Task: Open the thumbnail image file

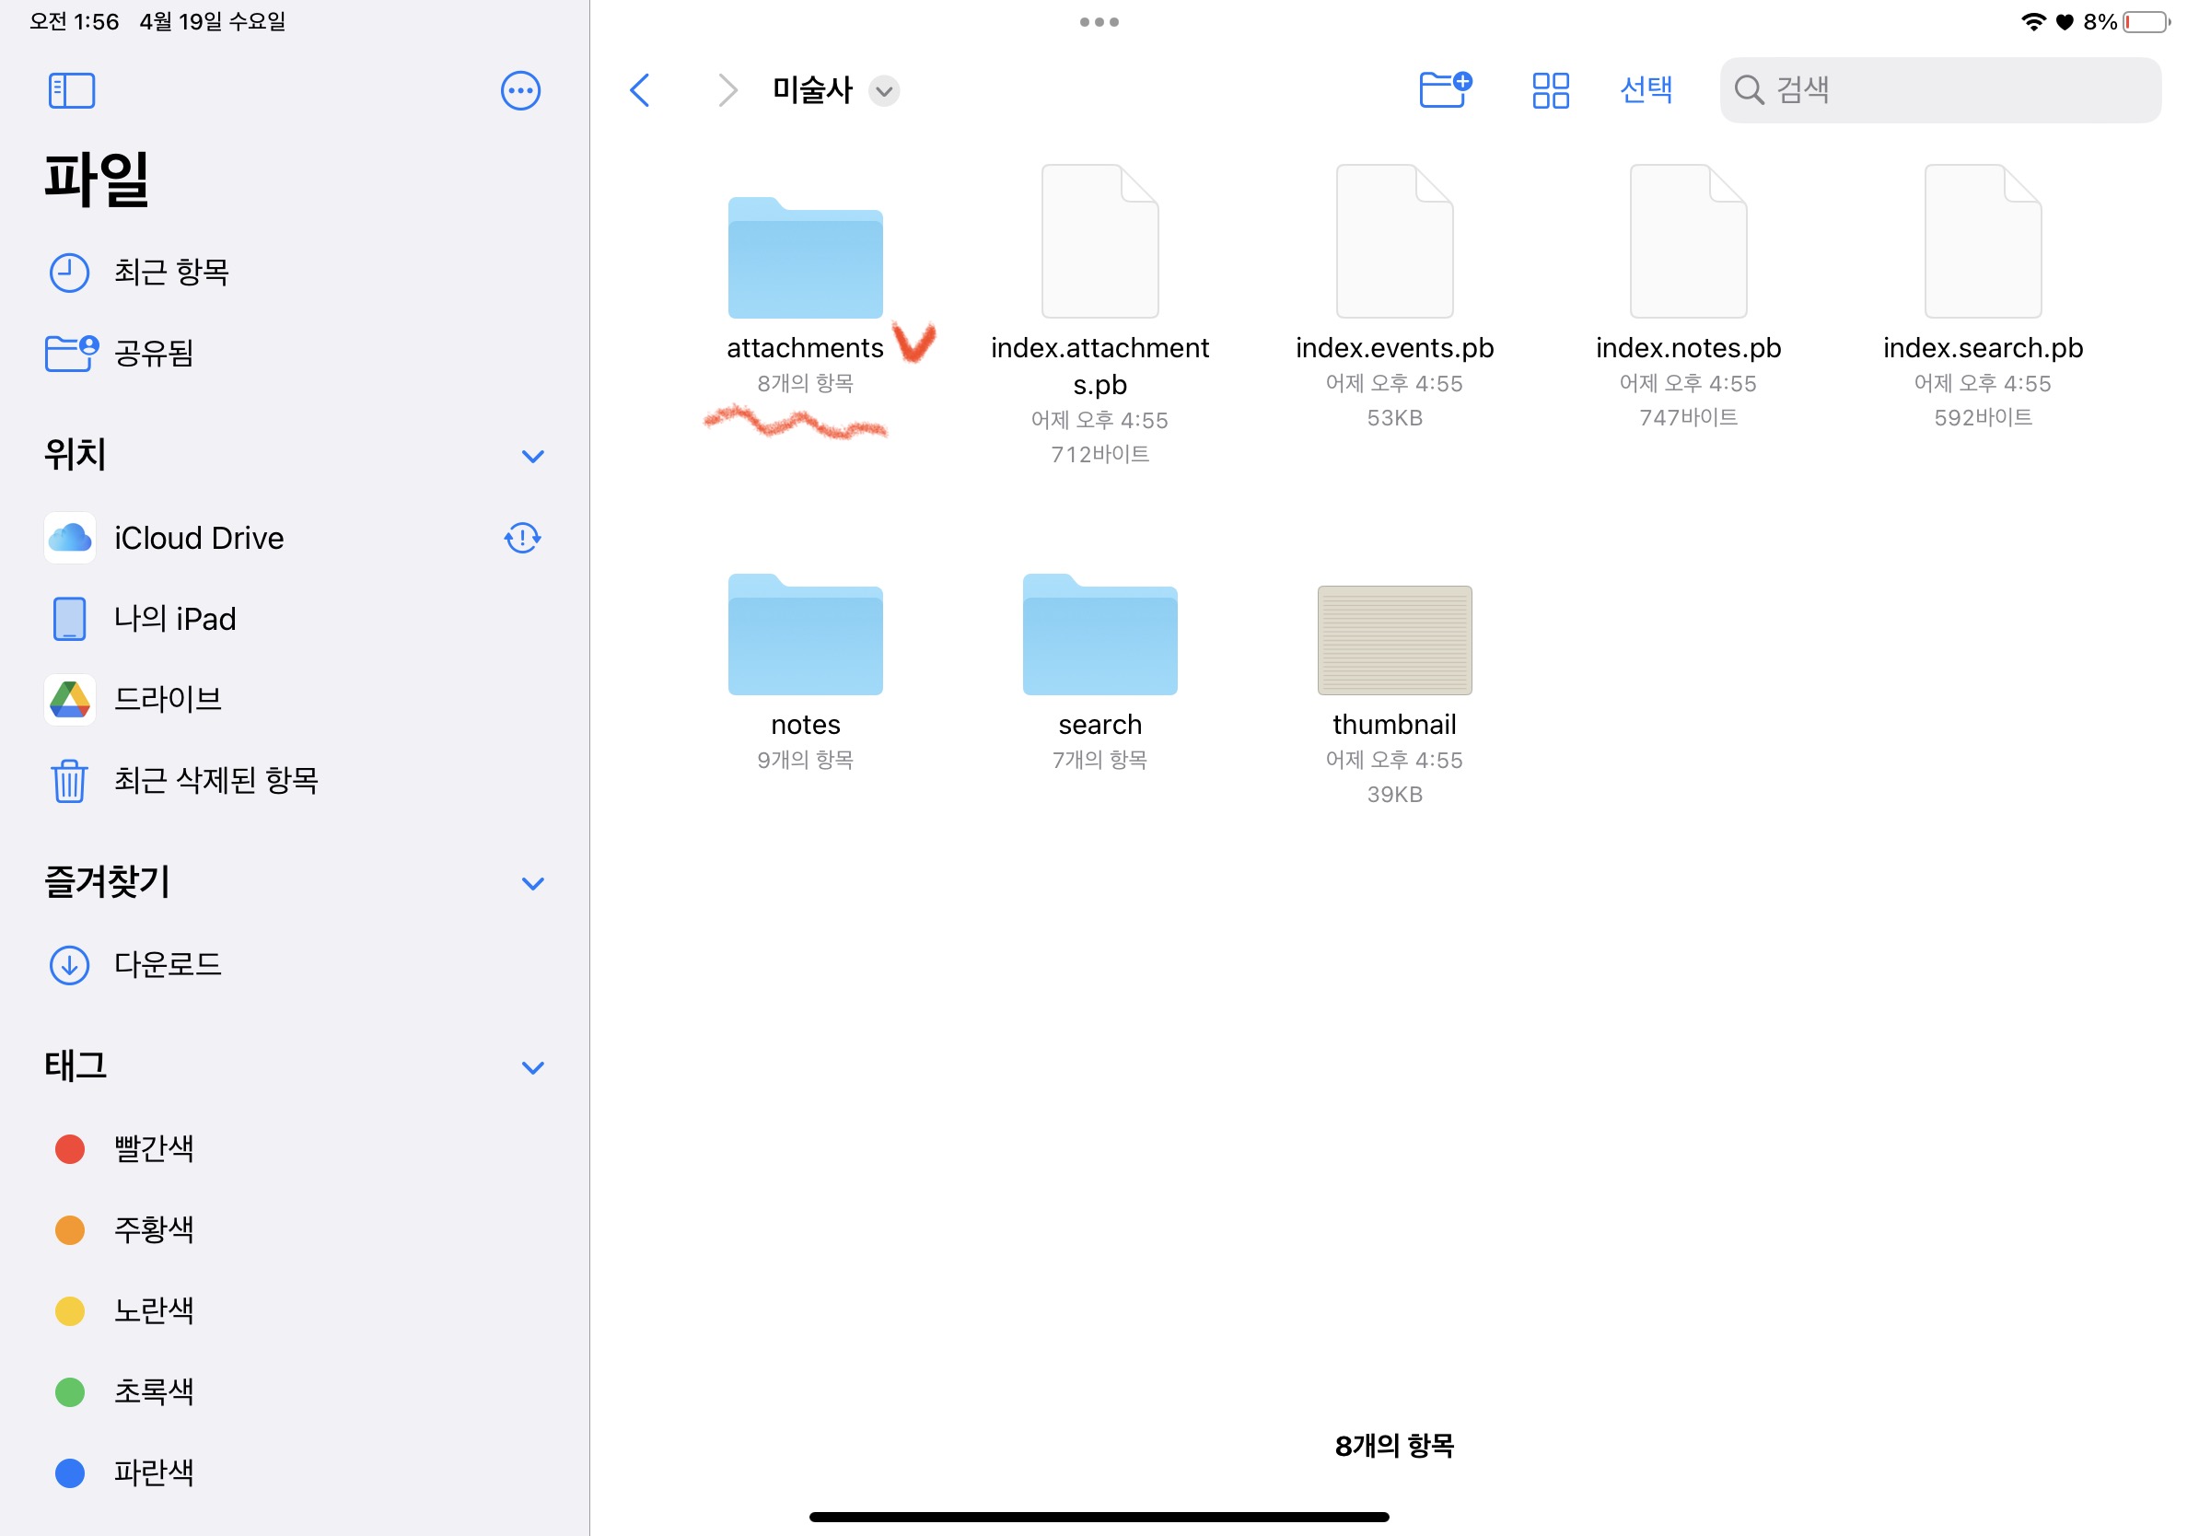Action: tap(1393, 641)
